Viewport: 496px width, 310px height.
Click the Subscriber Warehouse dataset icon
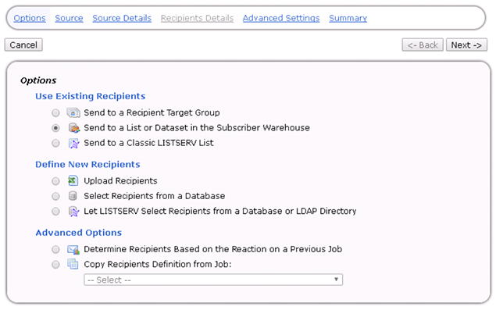click(74, 128)
